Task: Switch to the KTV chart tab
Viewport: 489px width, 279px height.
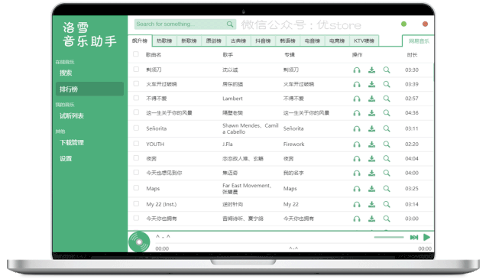Action: [364, 41]
